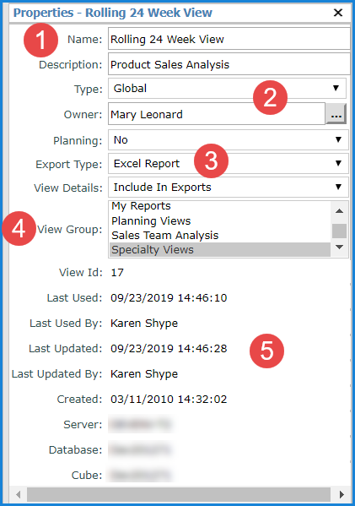
Task: Click the View Group scrollbar thumb
Action: pos(339,231)
